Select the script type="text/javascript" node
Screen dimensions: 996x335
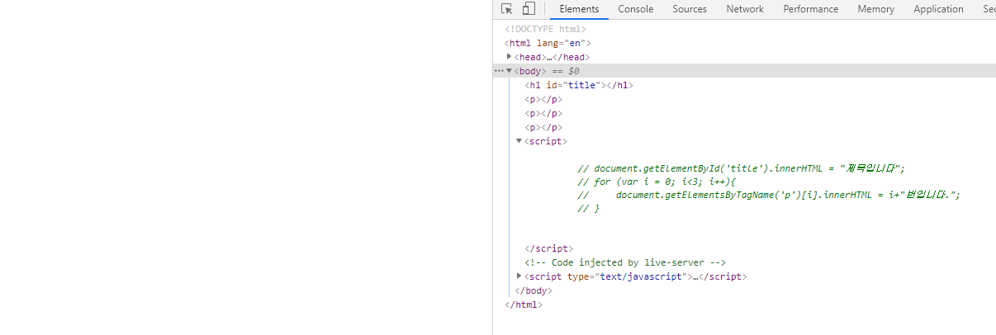pos(635,276)
